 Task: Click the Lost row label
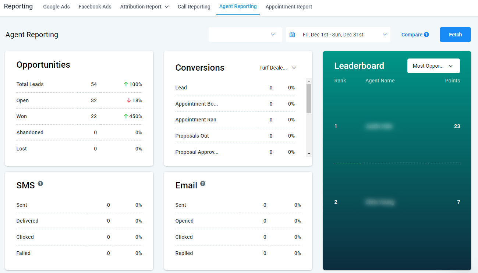(22, 149)
